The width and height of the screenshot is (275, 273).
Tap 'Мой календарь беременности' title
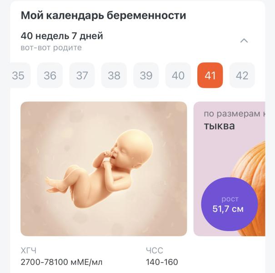(x=103, y=15)
